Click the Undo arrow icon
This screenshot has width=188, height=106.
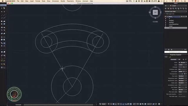pyautogui.click(x=2, y=12)
